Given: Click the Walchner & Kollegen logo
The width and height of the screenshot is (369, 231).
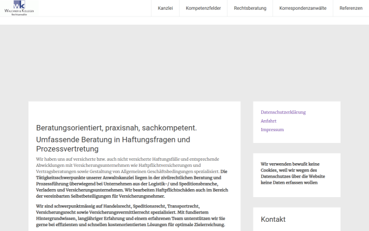Looking at the screenshot, I should (x=19, y=8).
